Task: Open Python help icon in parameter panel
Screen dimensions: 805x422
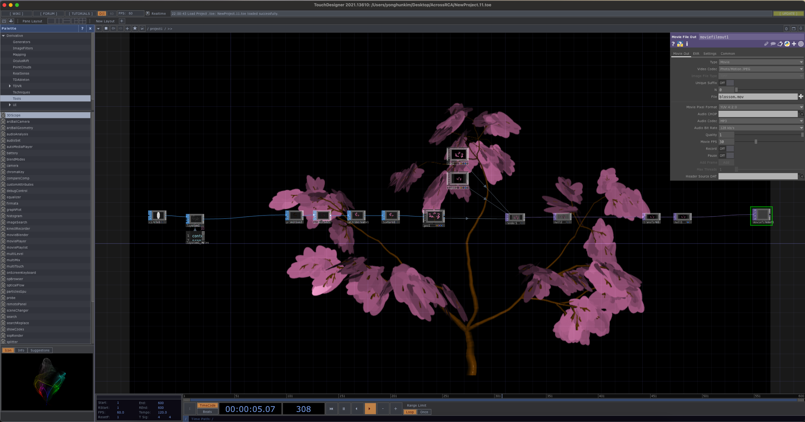Action: 680,44
